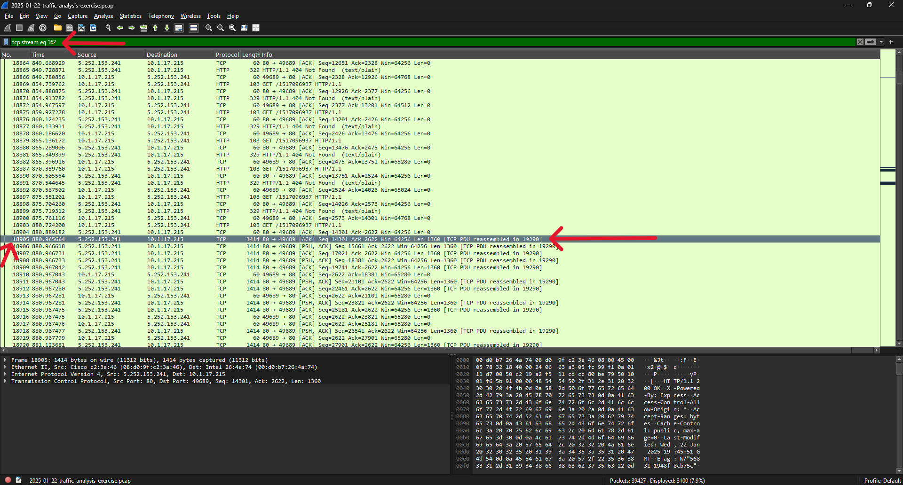Click the expert information red circle indicator
Viewport: 903px width, 485px height.
(8, 480)
